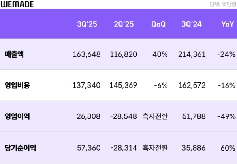Click the QoQ column header

tap(158, 24)
